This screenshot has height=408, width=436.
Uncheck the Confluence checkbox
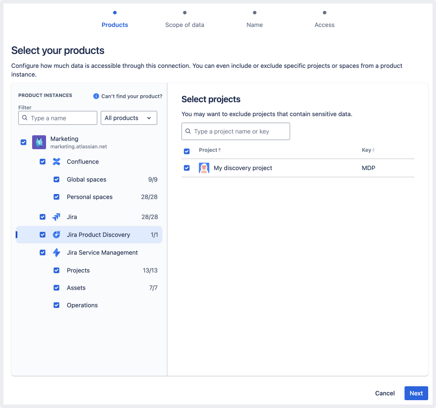pyautogui.click(x=43, y=161)
